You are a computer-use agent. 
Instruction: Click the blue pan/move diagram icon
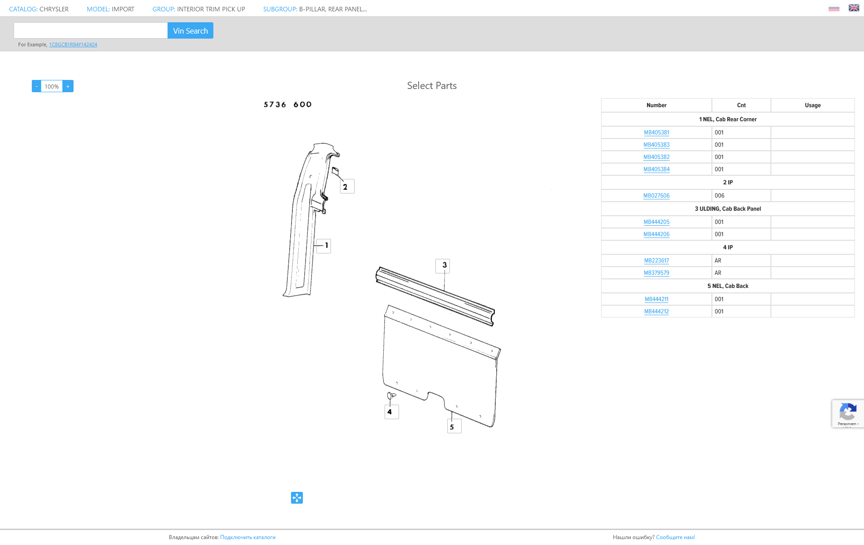[297, 498]
